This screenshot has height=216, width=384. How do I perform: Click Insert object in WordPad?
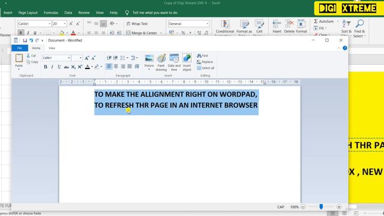pyautogui.click(x=187, y=62)
